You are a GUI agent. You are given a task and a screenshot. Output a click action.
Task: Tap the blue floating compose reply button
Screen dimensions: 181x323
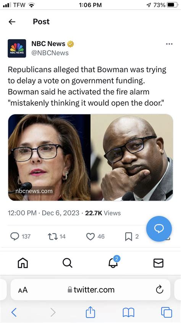click(x=159, y=229)
